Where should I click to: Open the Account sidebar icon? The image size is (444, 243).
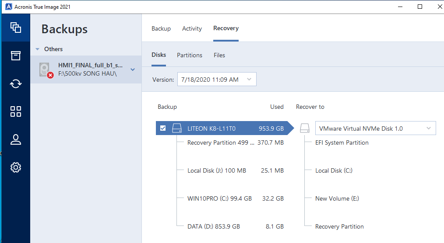[x=16, y=139]
